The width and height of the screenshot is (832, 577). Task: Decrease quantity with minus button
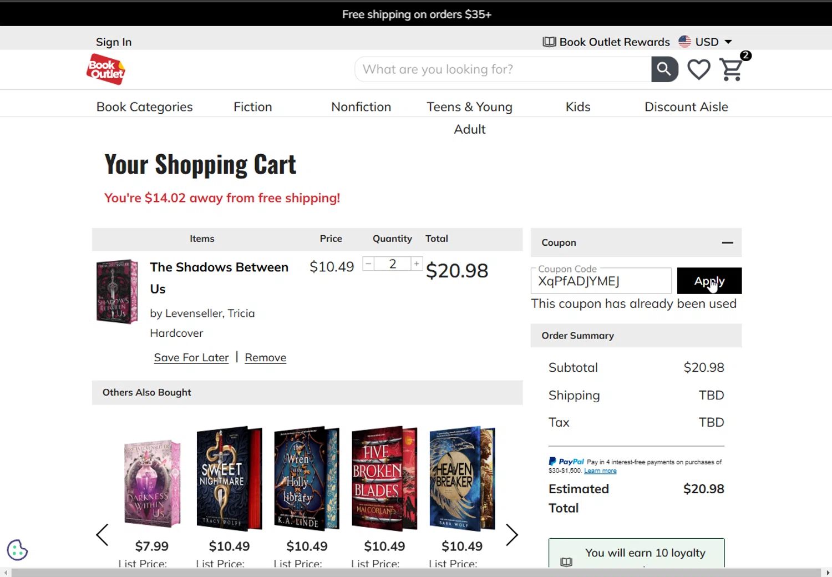coord(368,264)
